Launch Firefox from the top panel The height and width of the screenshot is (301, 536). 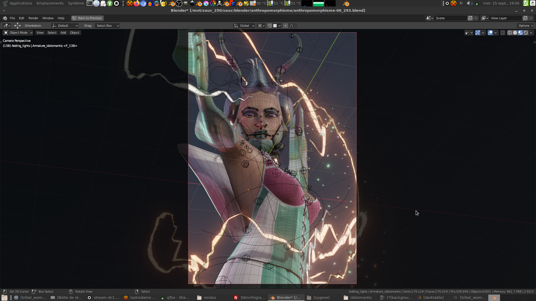(x=137, y=3)
